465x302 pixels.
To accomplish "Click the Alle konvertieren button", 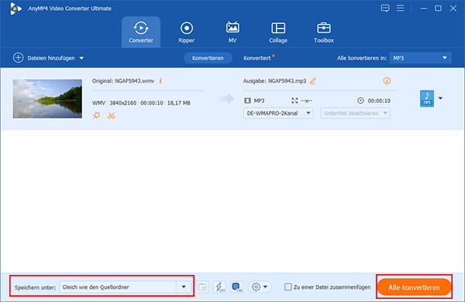I will tap(414, 287).
